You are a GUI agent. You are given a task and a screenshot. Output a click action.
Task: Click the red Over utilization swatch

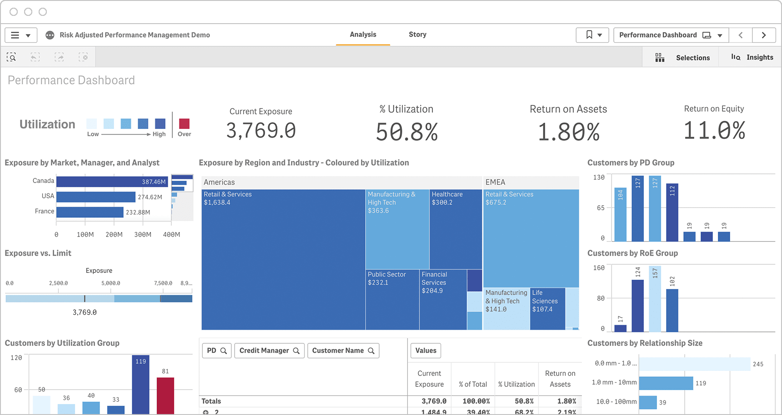[x=184, y=124]
